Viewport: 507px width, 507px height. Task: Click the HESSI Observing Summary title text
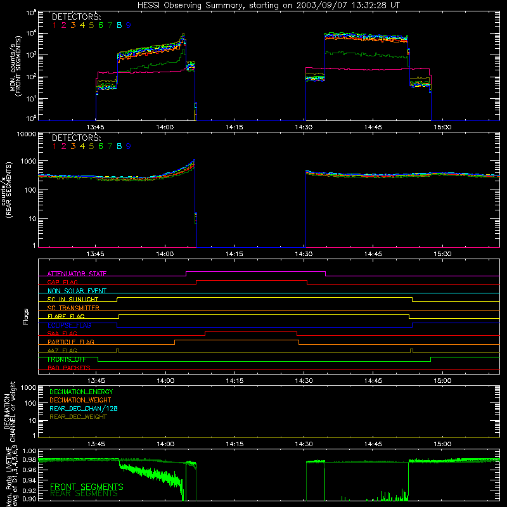click(x=268, y=6)
